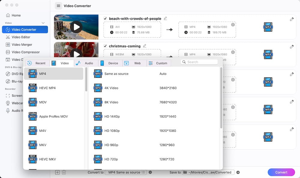Select HEVC MKV format
The image size is (300, 178).
click(x=54, y=159)
